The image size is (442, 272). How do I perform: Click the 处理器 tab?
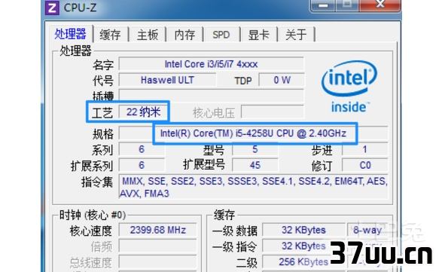click(x=71, y=34)
